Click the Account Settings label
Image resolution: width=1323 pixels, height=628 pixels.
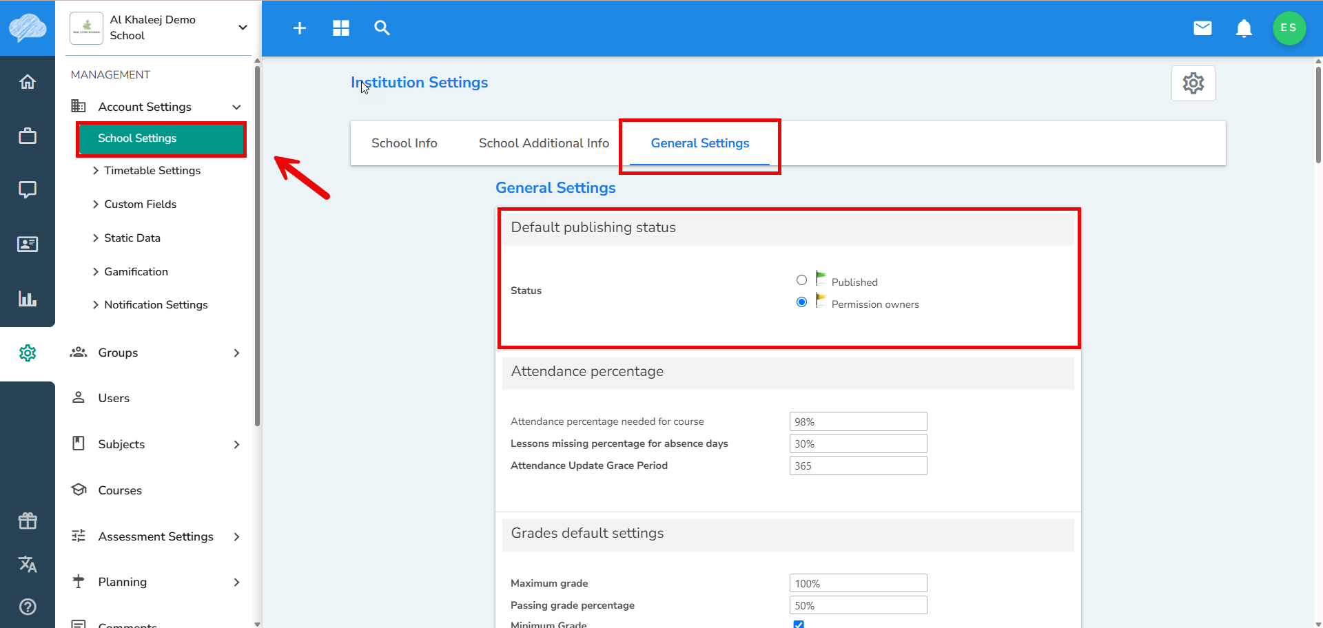145,107
